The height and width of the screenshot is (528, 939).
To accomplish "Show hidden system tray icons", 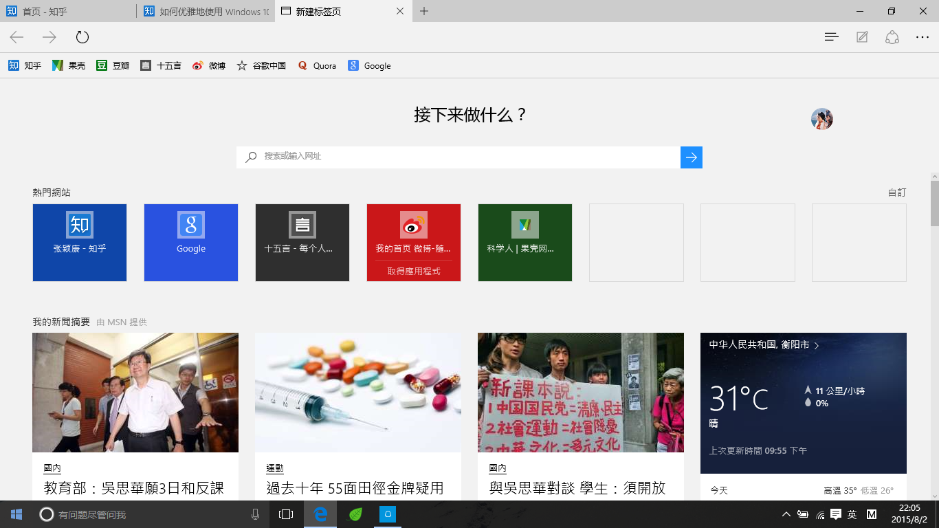I will (x=786, y=514).
